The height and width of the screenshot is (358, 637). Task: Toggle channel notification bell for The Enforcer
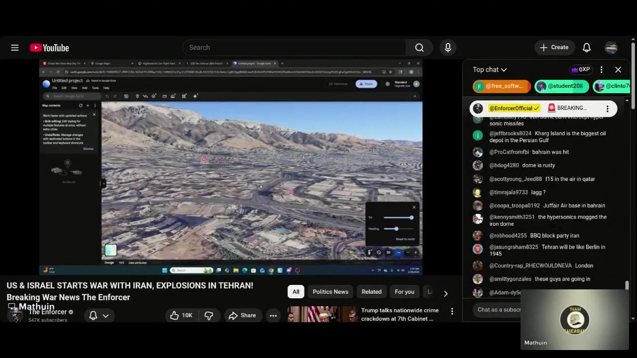coord(93,315)
